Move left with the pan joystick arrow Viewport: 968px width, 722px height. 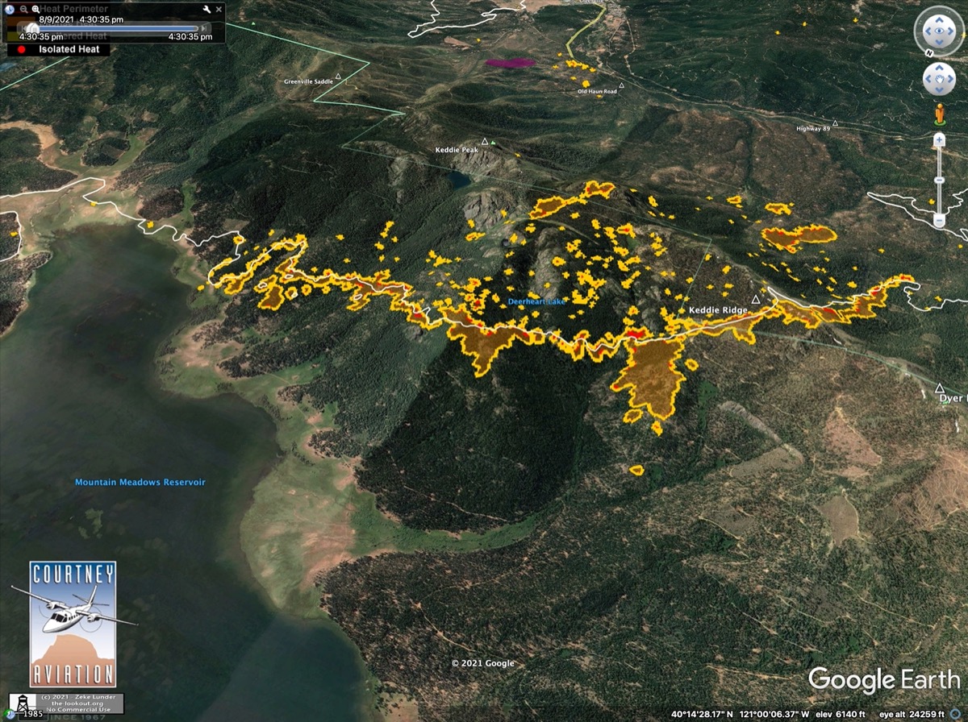[x=929, y=79]
